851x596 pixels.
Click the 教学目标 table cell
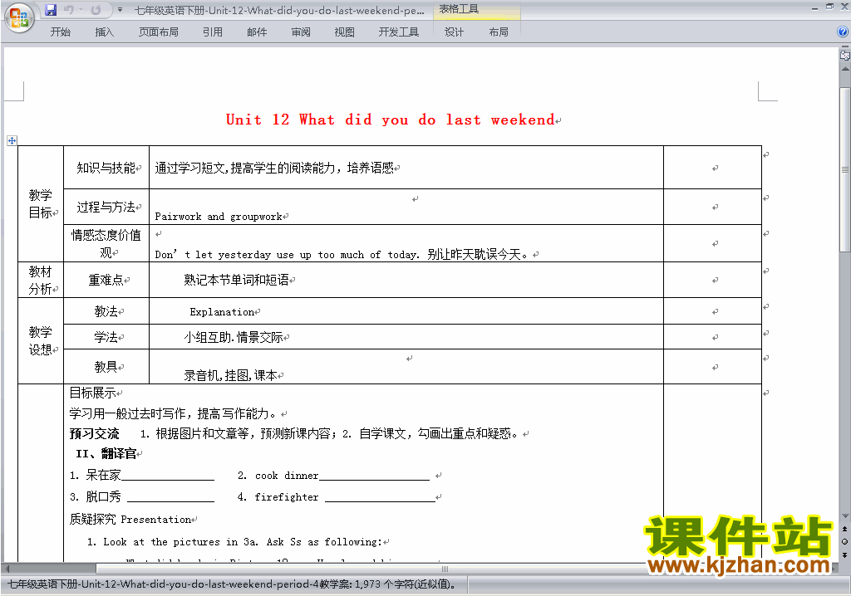tap(41, 204)
